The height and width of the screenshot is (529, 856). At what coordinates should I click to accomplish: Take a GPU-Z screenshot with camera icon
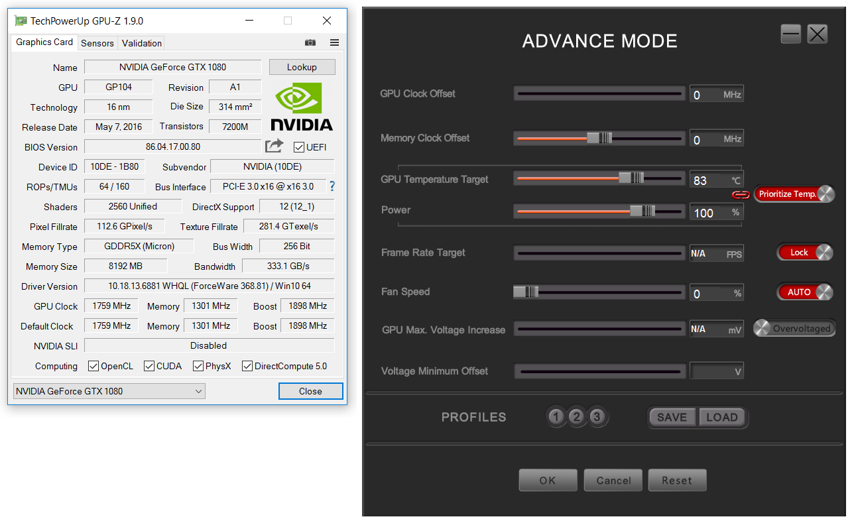310,42
